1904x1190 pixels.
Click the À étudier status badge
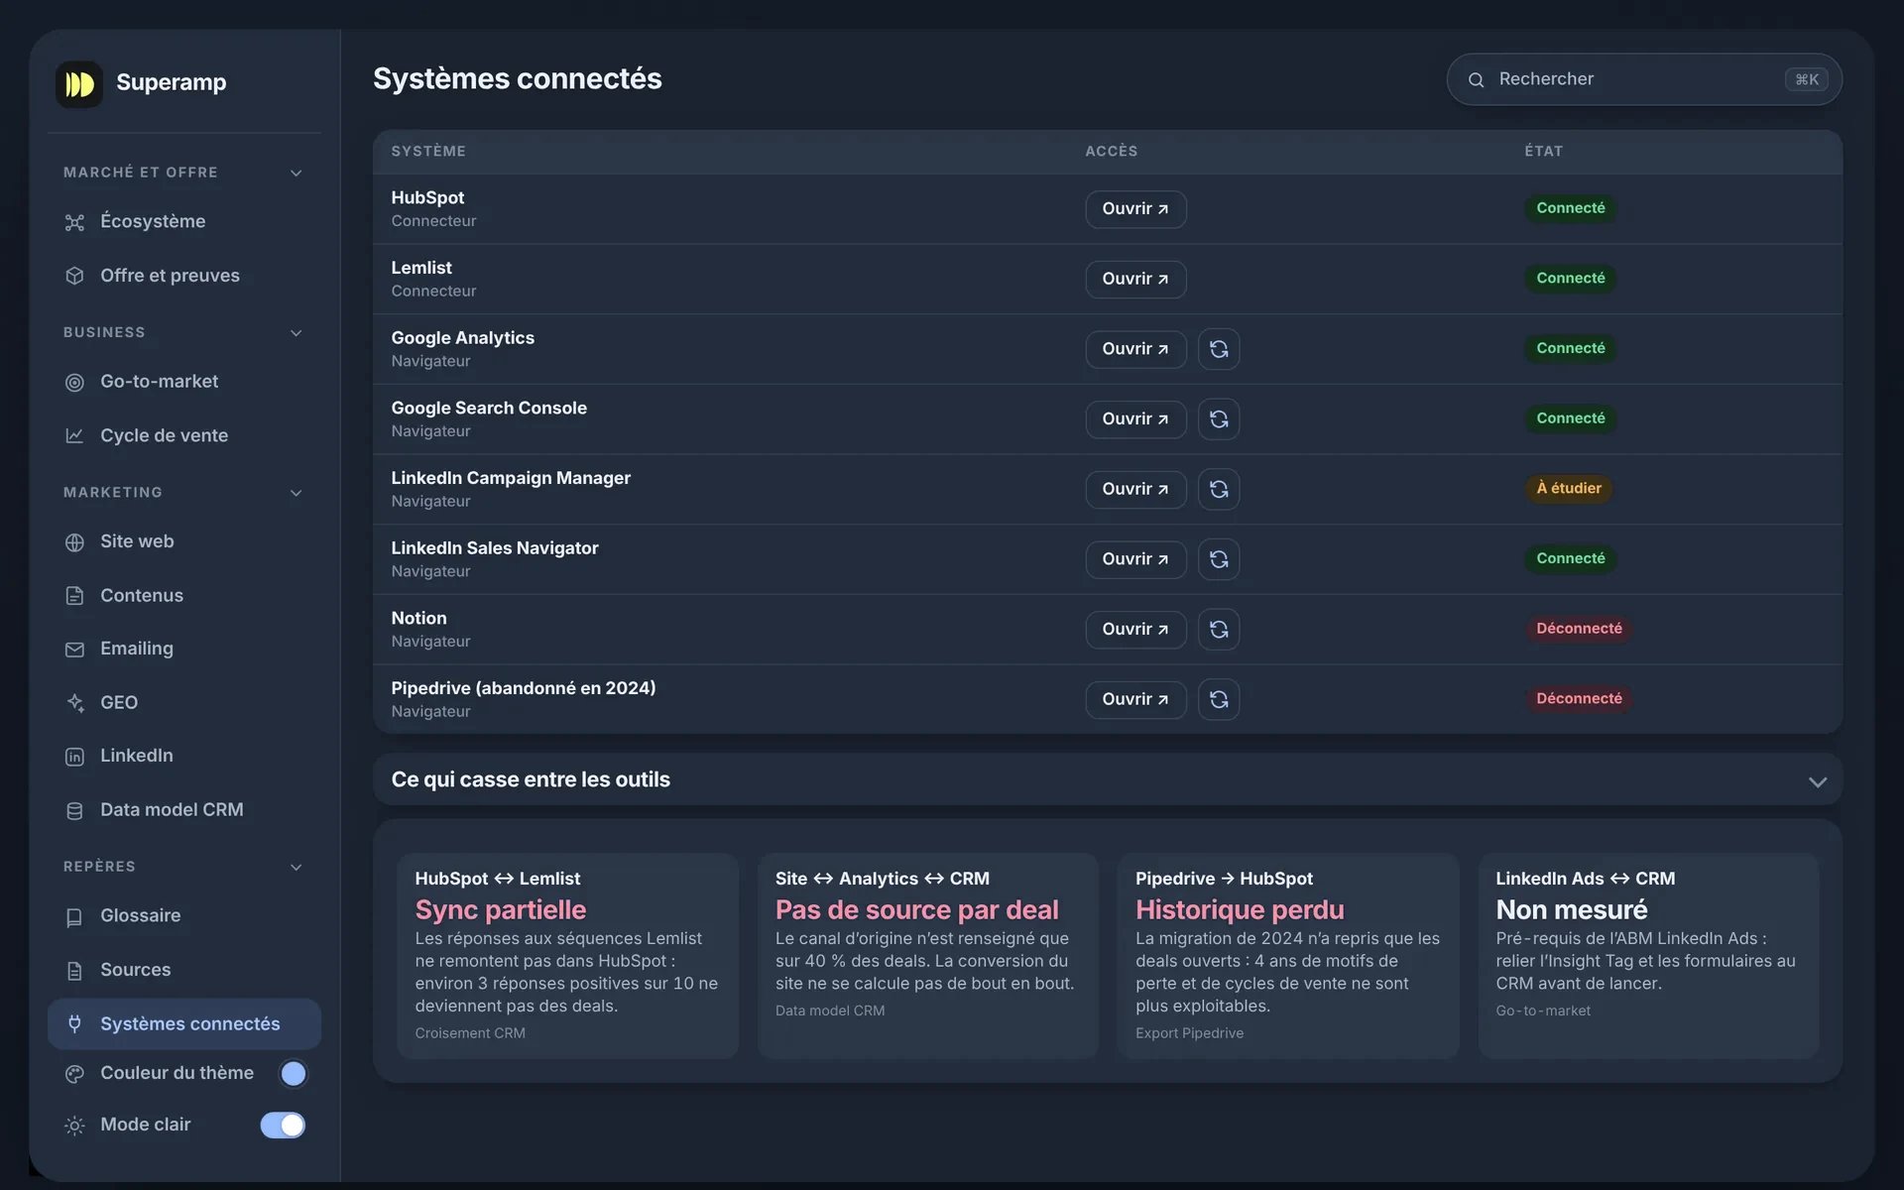[1569, 488]
